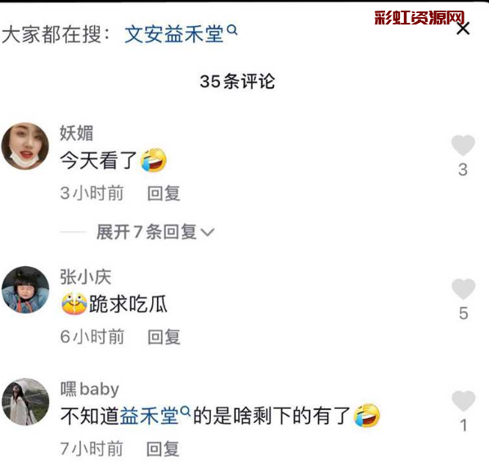Open 张小庆's profile avatar
The height and width of the screenshot is (476, 489).
point(25,290)
